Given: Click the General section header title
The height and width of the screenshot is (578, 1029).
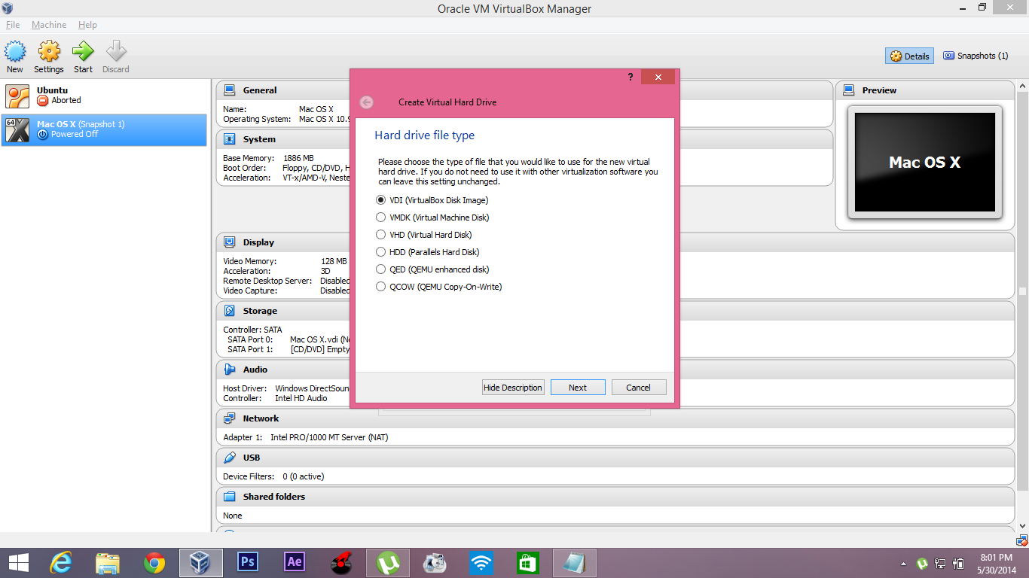Looking at the screenshot, I should (260, 90).
